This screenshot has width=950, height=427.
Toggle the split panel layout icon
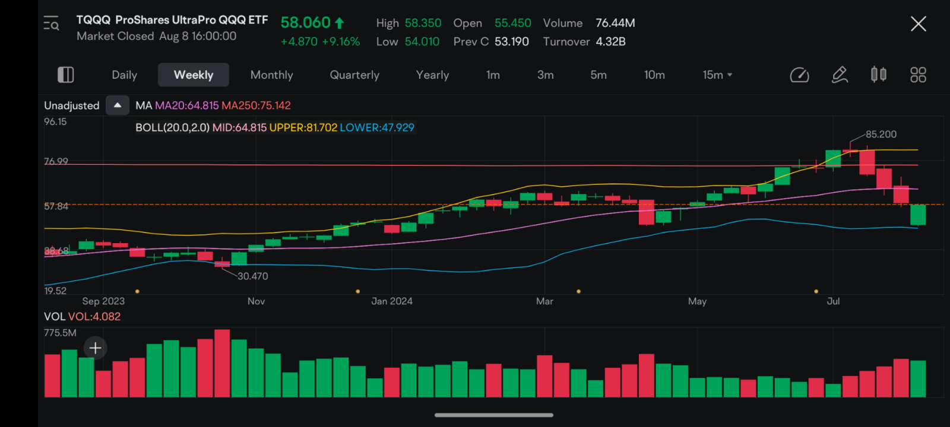(65, 75)
